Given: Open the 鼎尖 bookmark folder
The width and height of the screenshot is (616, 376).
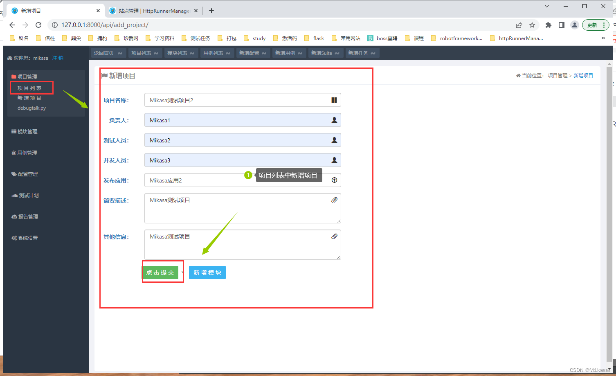Looking at the screenshot, I should [72, 38].
